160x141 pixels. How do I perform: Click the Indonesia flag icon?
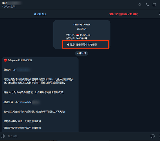click(78, 35)
